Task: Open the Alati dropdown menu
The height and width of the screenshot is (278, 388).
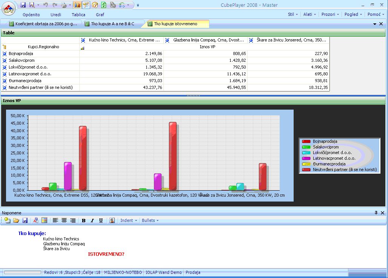Action: (309, 14)
